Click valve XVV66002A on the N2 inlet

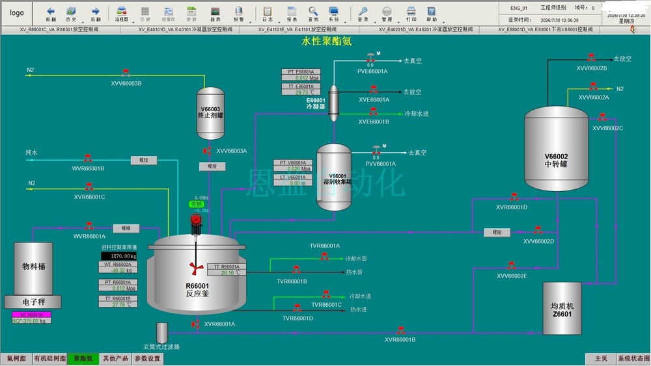(x=593, y=86)
